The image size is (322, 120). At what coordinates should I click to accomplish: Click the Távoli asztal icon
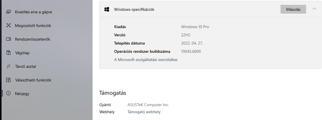coord(9,66)
